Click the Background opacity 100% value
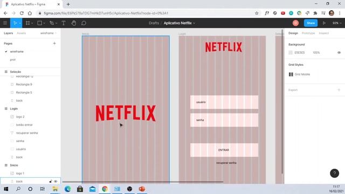This screenshot has width=345, height=194. [x=316, y=53]
